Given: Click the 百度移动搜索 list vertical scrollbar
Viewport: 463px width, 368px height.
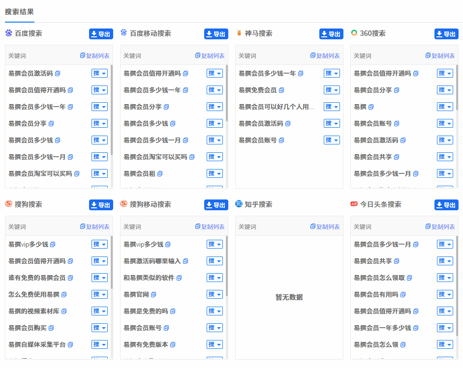Looking at the screenshot, I should (x=227, y=93).
